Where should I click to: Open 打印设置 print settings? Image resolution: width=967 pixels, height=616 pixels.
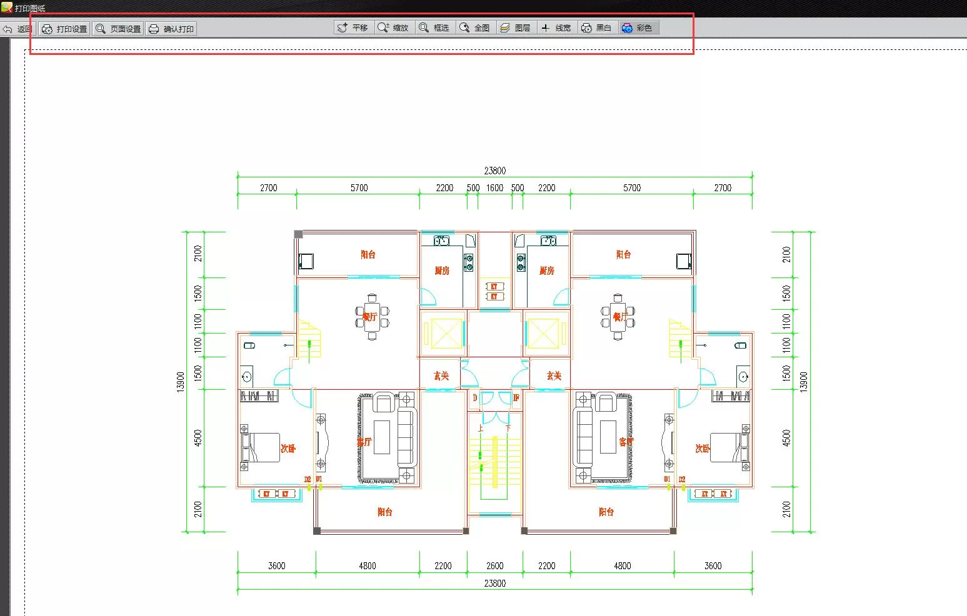click(x=64, y=29)
